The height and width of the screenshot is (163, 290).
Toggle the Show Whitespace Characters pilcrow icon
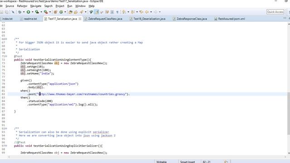click(x=117, y=12)
